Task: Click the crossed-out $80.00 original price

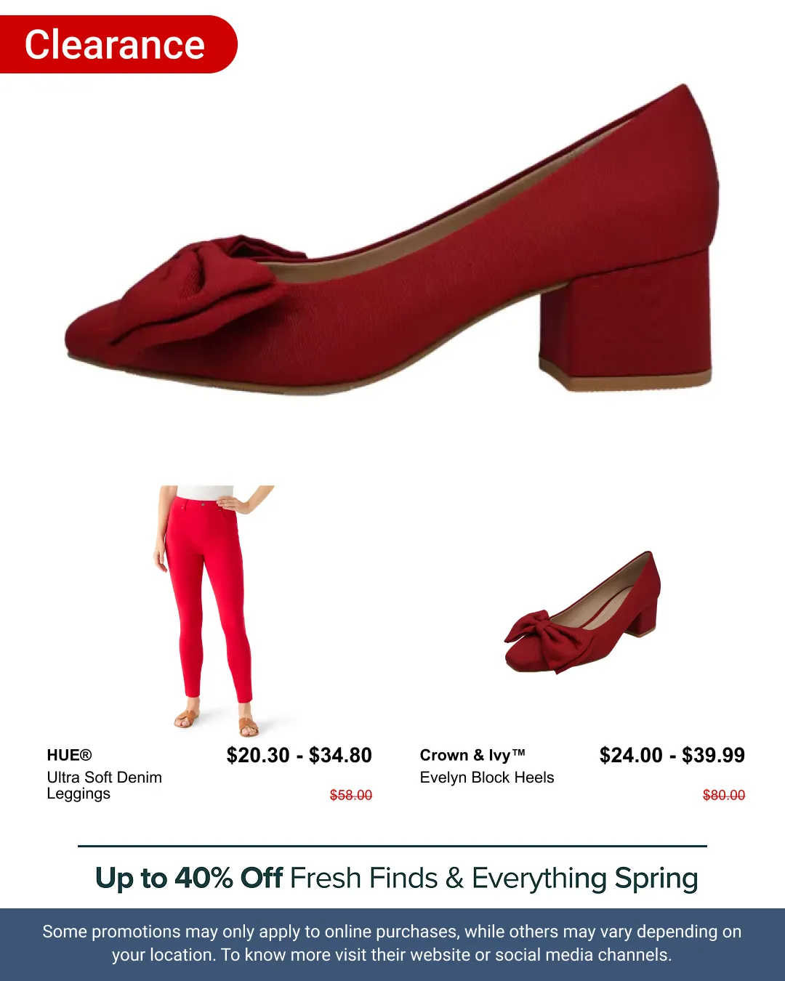Action: [x=724, y=795]
